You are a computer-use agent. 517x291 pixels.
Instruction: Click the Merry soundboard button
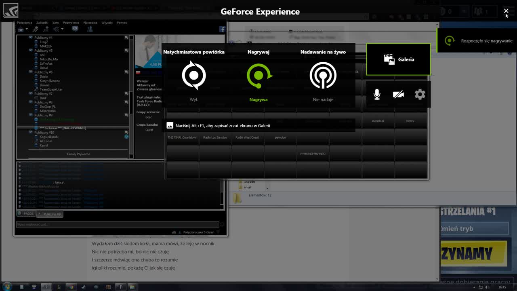point(410,121)
